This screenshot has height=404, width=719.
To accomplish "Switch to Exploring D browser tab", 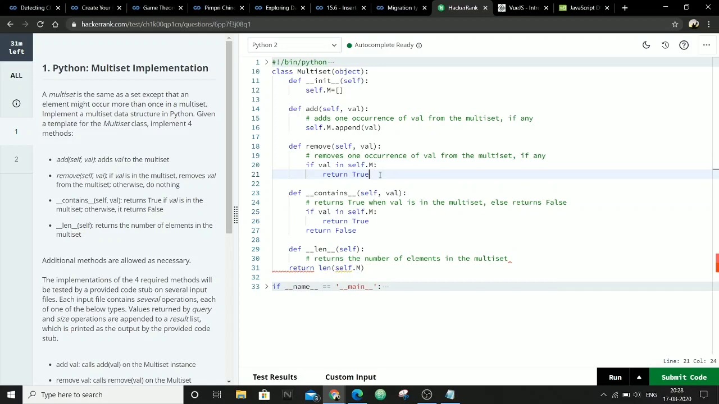I will pyautogui.click(x=280, y=8).
